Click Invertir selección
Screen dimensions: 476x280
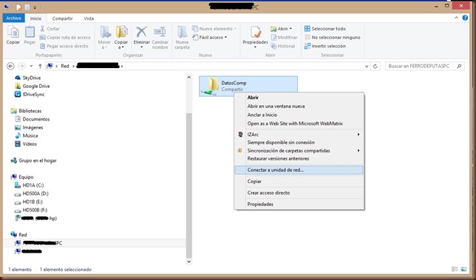[324, 46]
